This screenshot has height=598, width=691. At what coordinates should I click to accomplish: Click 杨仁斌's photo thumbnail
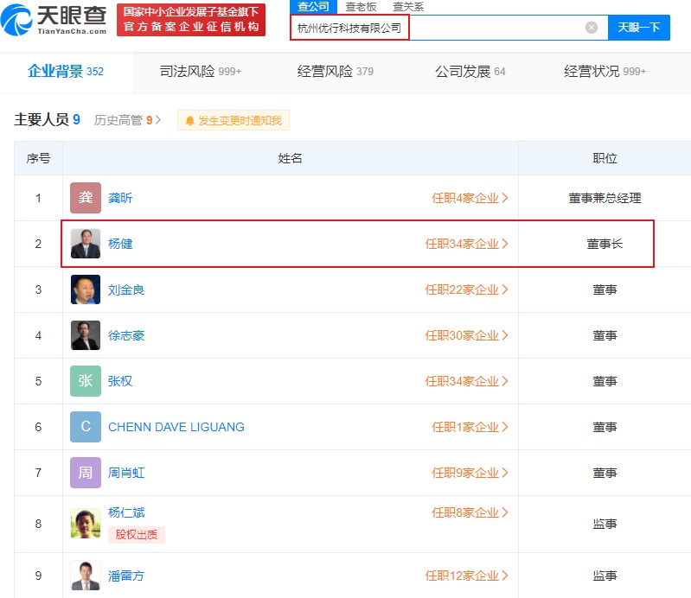86,524
